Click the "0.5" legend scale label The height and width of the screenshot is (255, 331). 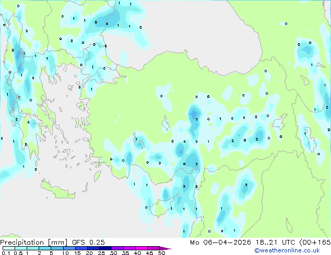click(18, 253)
